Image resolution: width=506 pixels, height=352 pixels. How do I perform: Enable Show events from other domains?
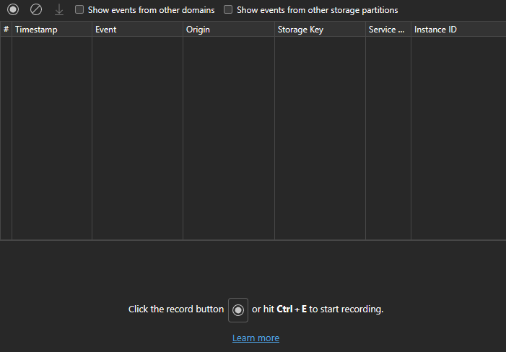coord(79,9)
